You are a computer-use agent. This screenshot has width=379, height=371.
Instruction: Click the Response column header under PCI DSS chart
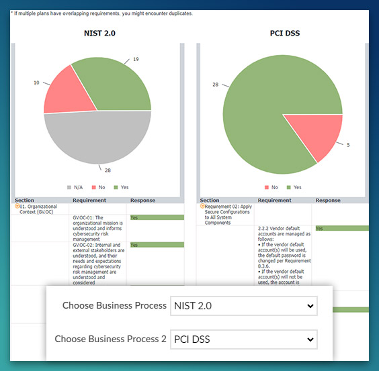(x=328, y=201)
